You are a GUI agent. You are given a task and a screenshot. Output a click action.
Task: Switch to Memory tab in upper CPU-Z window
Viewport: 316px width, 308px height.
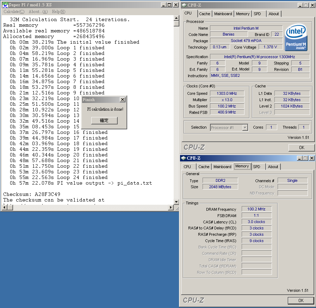[x=243, y=14]
